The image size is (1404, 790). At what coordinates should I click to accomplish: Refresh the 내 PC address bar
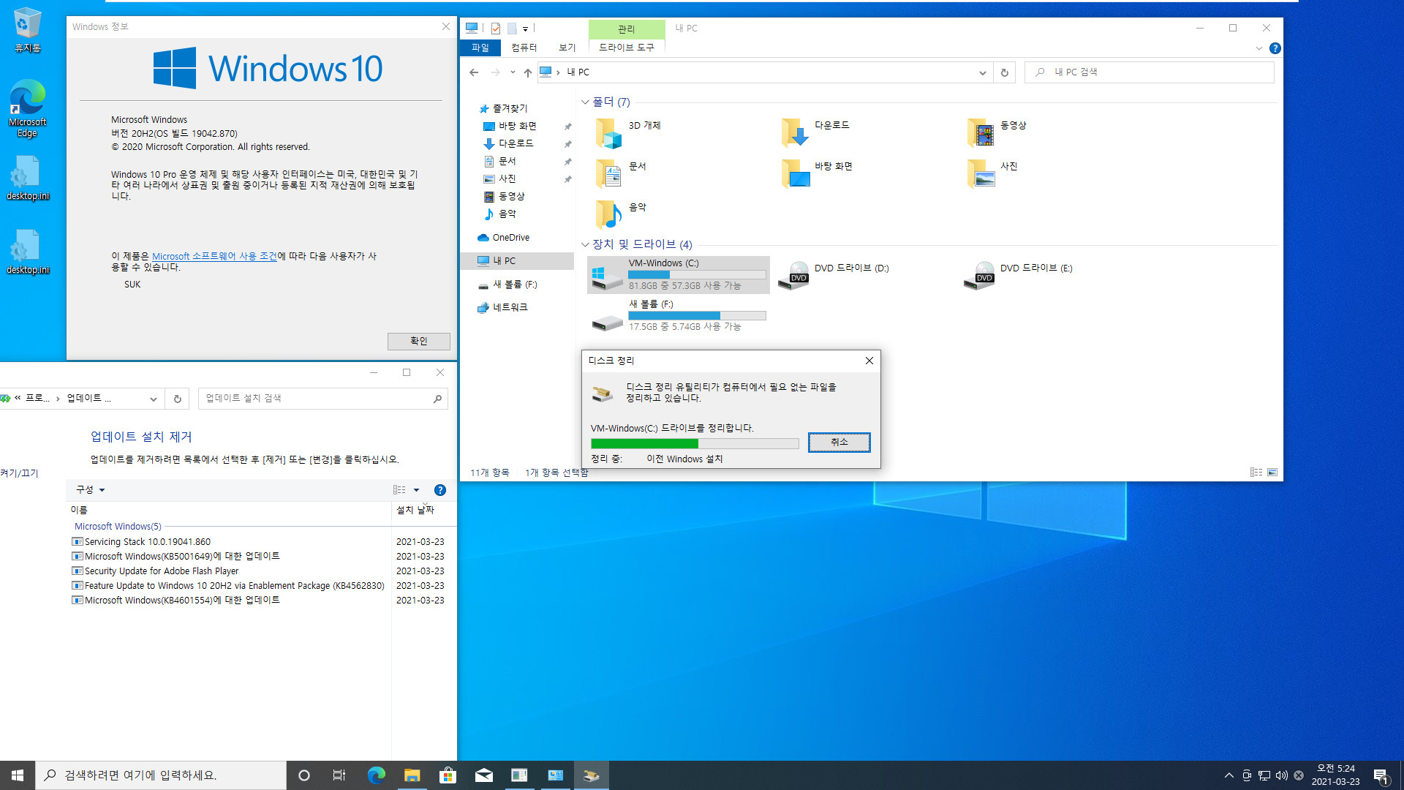(1004, 72)
